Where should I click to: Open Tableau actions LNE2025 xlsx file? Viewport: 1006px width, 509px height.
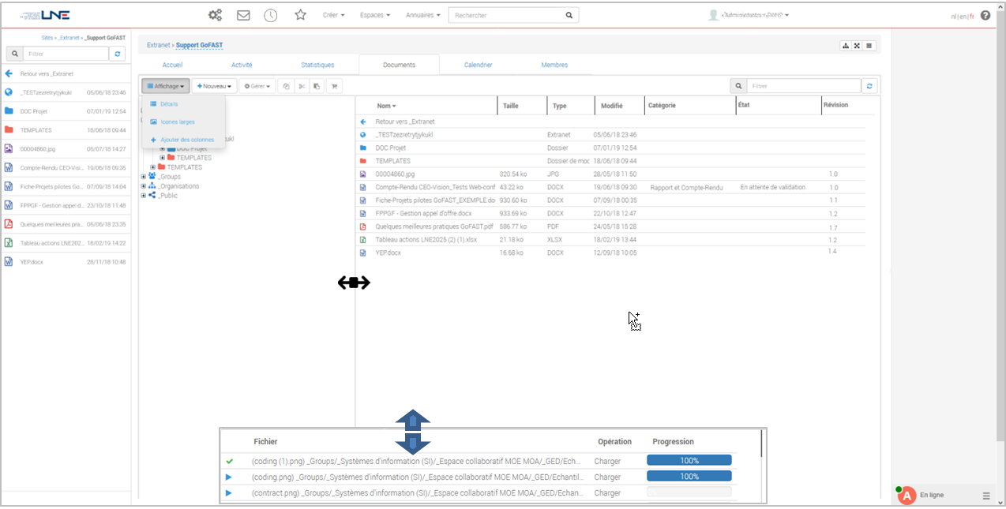(x=426, y=240)
